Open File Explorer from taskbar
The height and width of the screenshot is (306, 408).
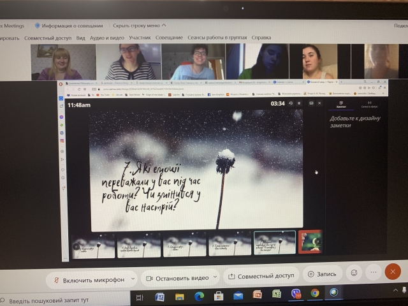180,296
